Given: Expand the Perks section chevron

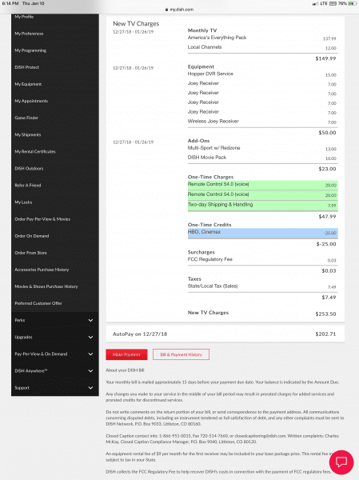Looking at the screenshot, I should tap(90, 320).
